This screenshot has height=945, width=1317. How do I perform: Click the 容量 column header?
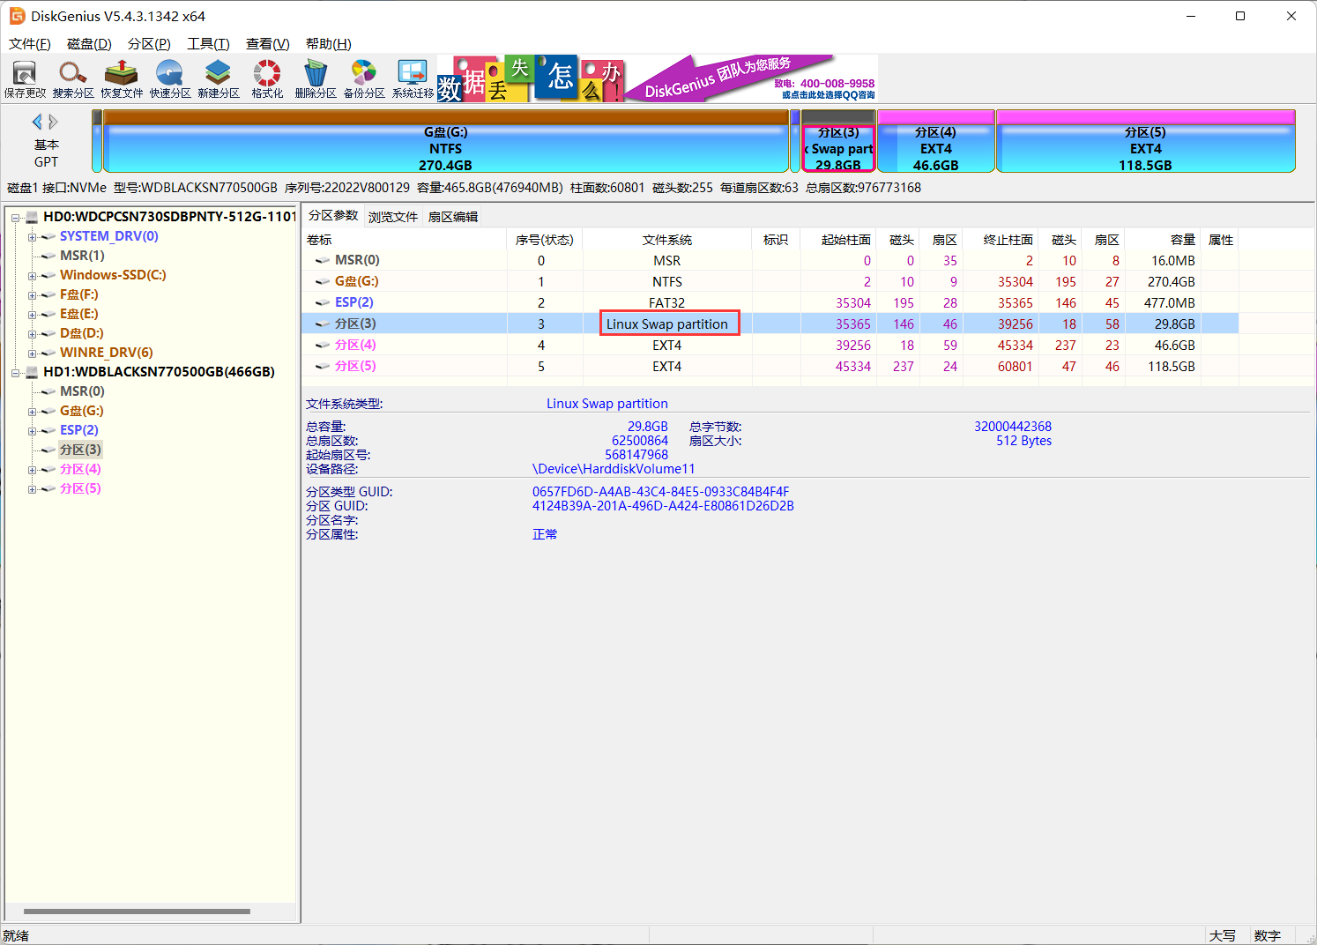1164,240
